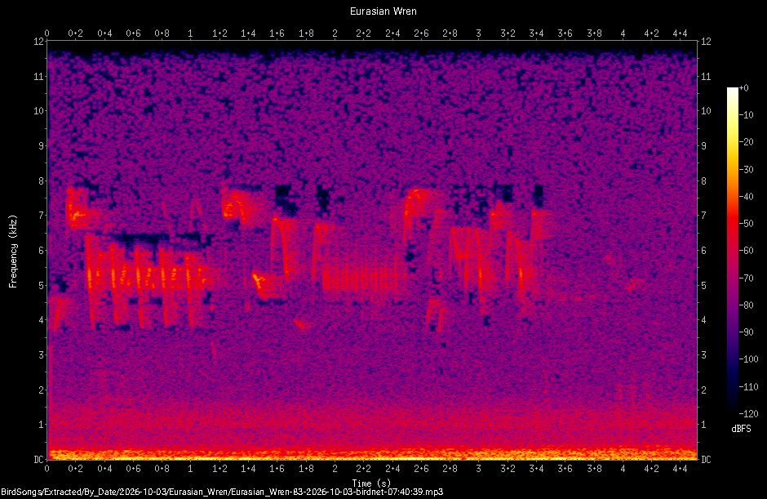Click "12" on the right frequency axis
The image size is (767, 499).
point(706,41)
